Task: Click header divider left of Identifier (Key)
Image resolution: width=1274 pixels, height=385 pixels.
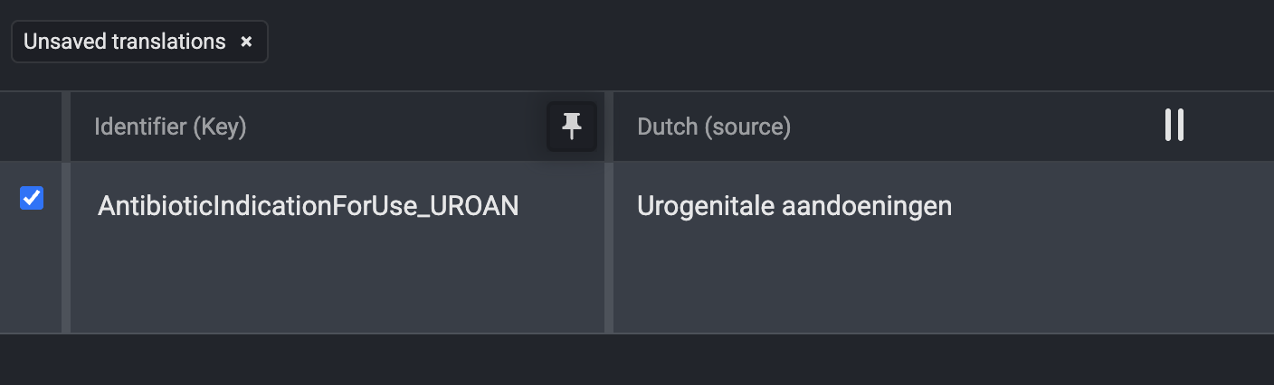Action: point(66,127)
